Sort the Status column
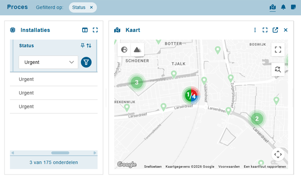The image size is (301, 178). click(89, 46)
